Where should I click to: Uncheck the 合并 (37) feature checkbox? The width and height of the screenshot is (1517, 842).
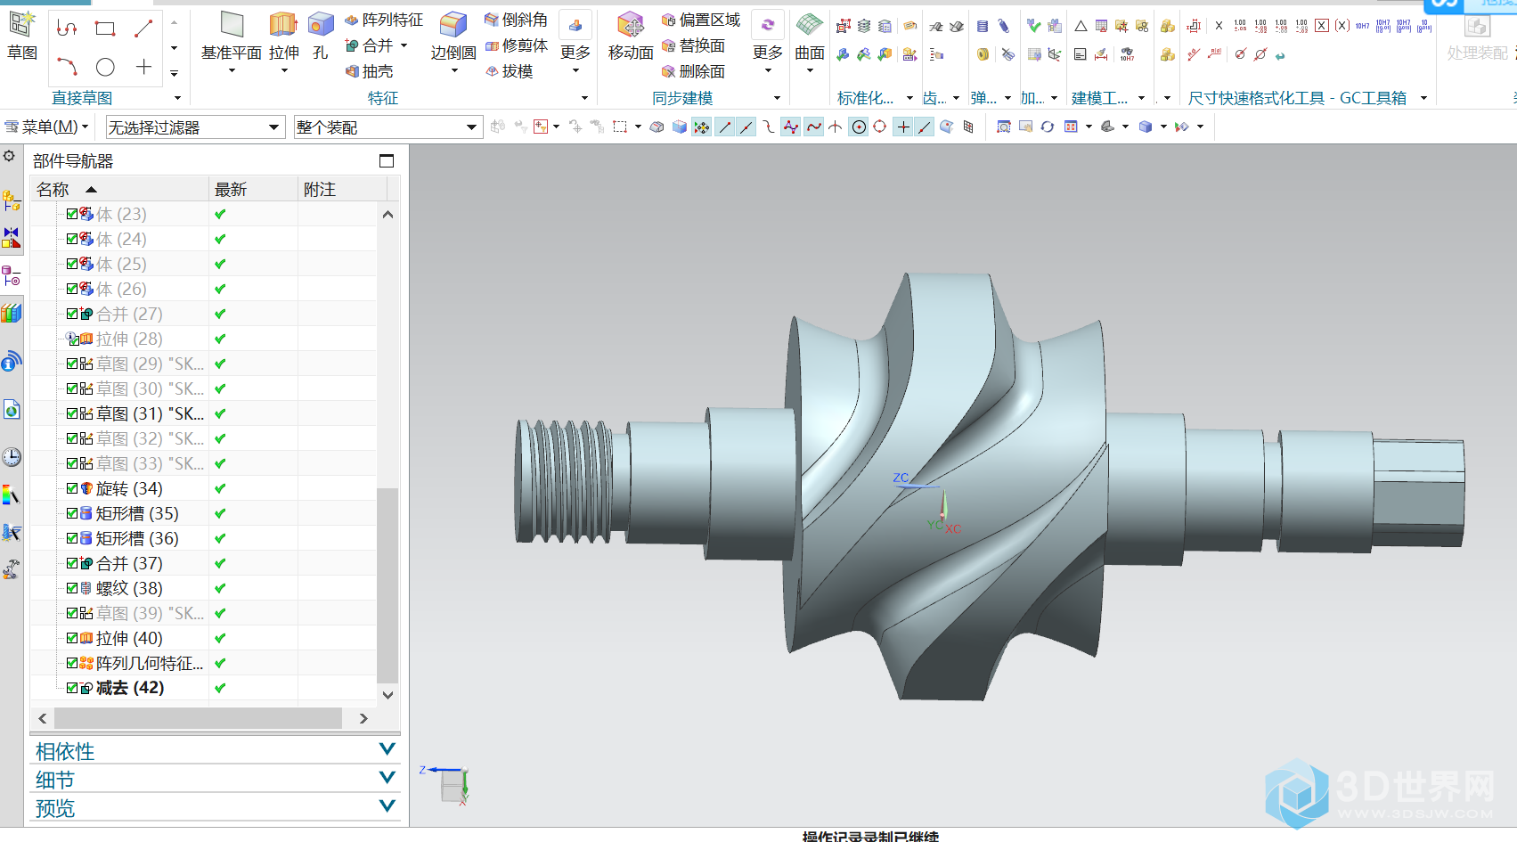click(x=72, y=563)
